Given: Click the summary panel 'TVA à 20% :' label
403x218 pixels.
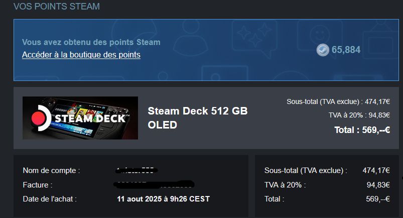Looking at the screenshot, I should pyautogui.click(x=285, y=184).
